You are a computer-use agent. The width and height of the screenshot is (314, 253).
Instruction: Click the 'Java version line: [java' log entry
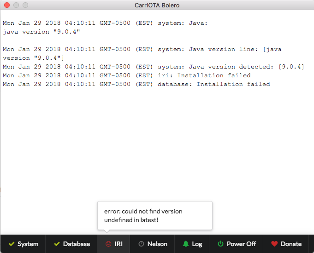click(x=142, y=49)
